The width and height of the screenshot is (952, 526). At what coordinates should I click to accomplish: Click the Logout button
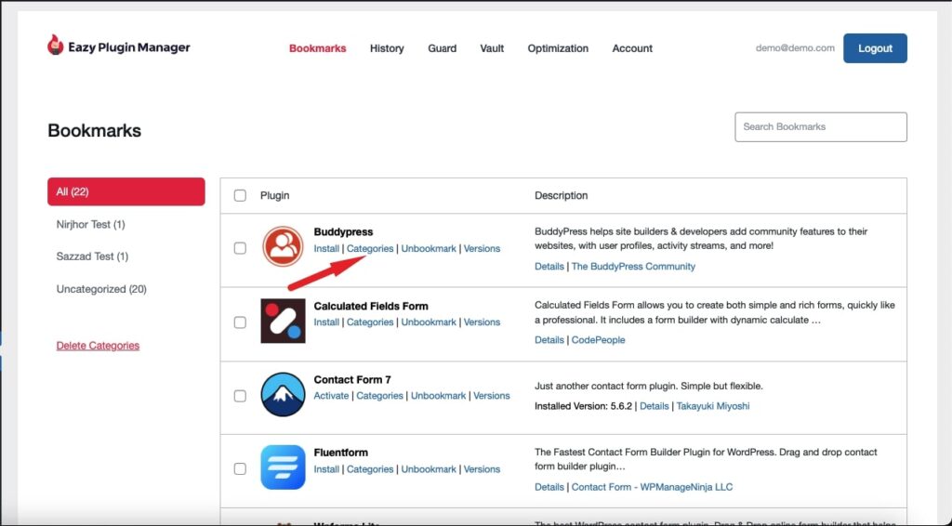[875, 48]
